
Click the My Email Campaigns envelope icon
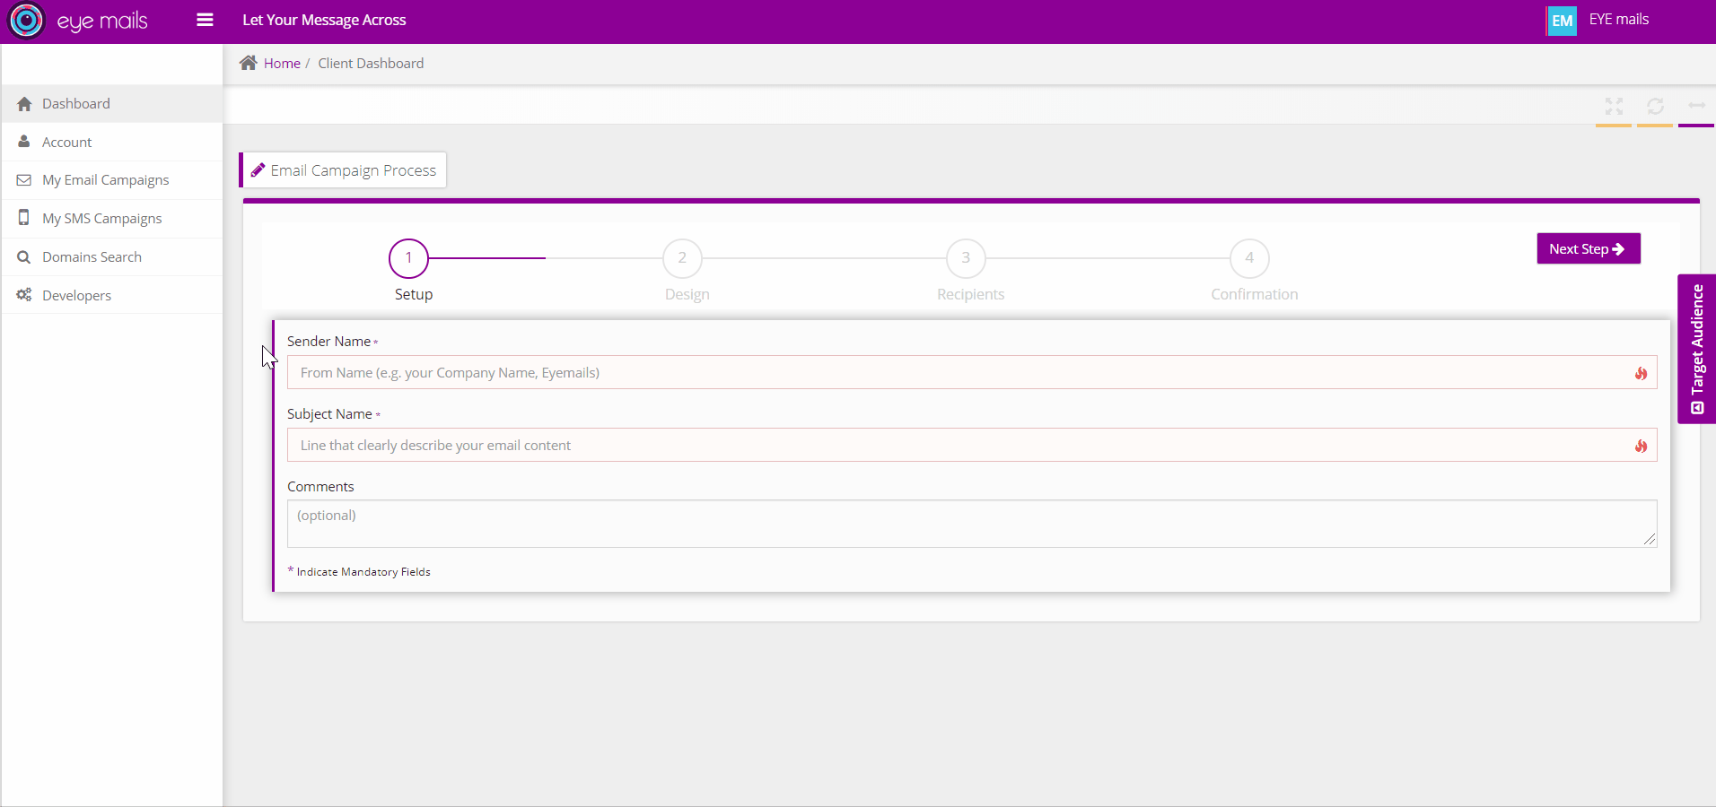click(24, 180)
